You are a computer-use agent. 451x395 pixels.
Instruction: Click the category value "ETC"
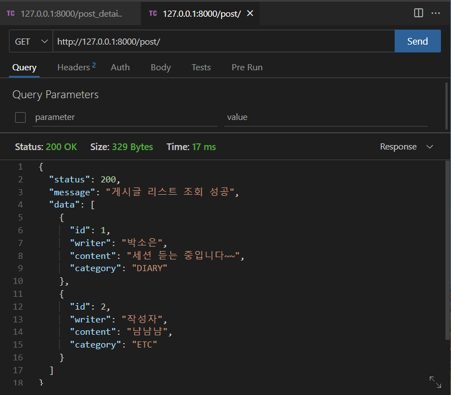click(x=145, y=345)
